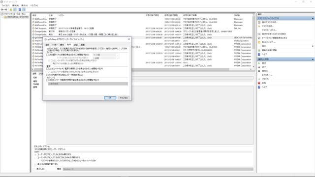Click OK in properties dialog
Screen dimensions: 315x177
110,98
